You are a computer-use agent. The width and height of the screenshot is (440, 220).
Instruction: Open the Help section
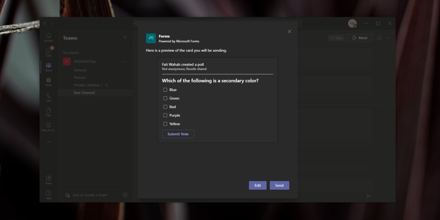[x=48, y=193]
